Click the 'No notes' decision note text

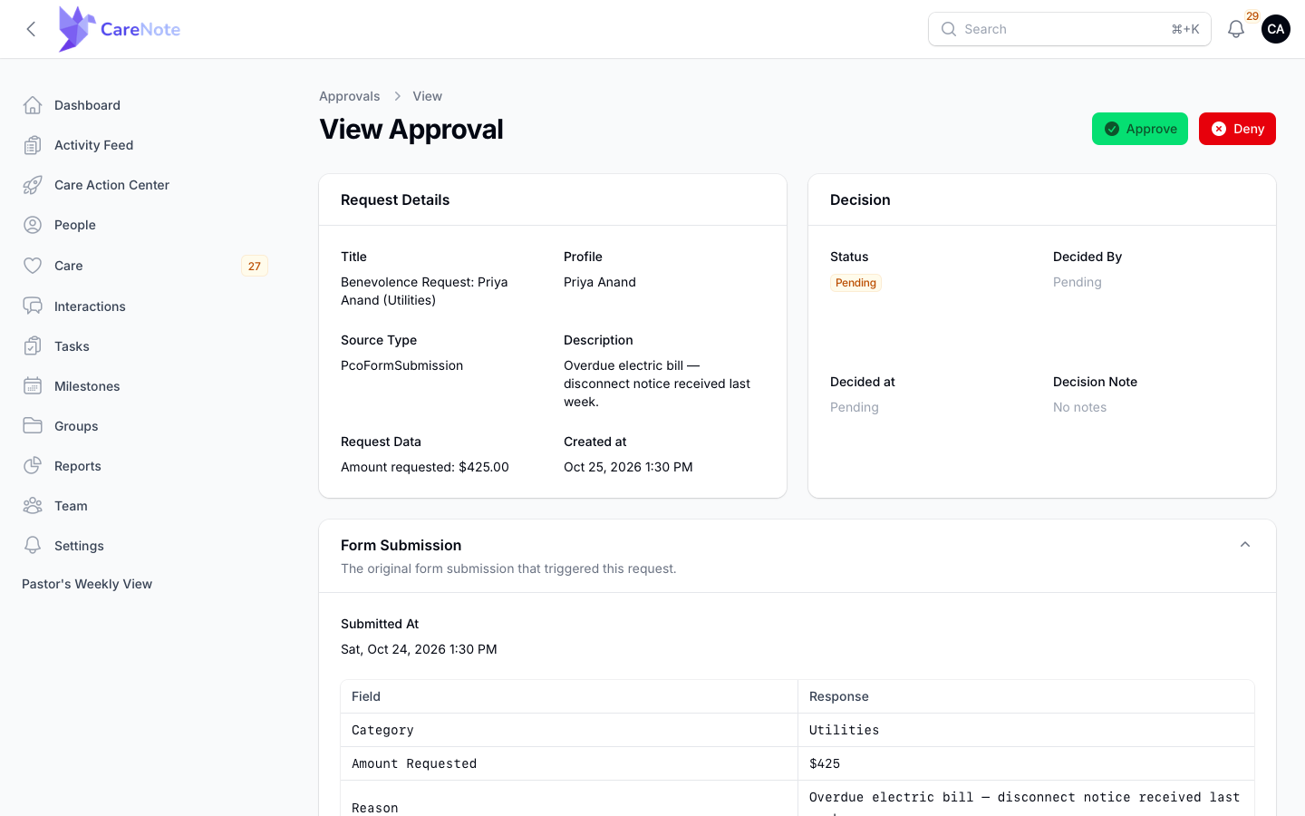coord(1079,407)
